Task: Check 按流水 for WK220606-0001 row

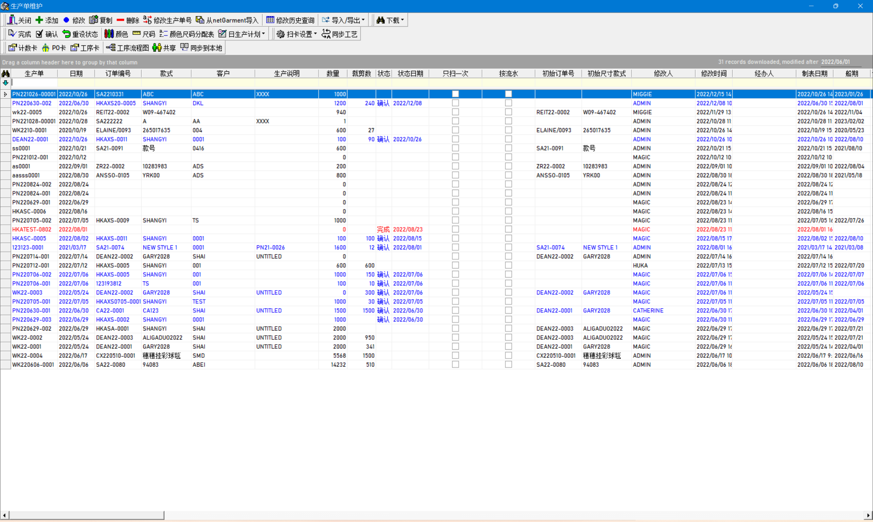Action: pos(508,364)
